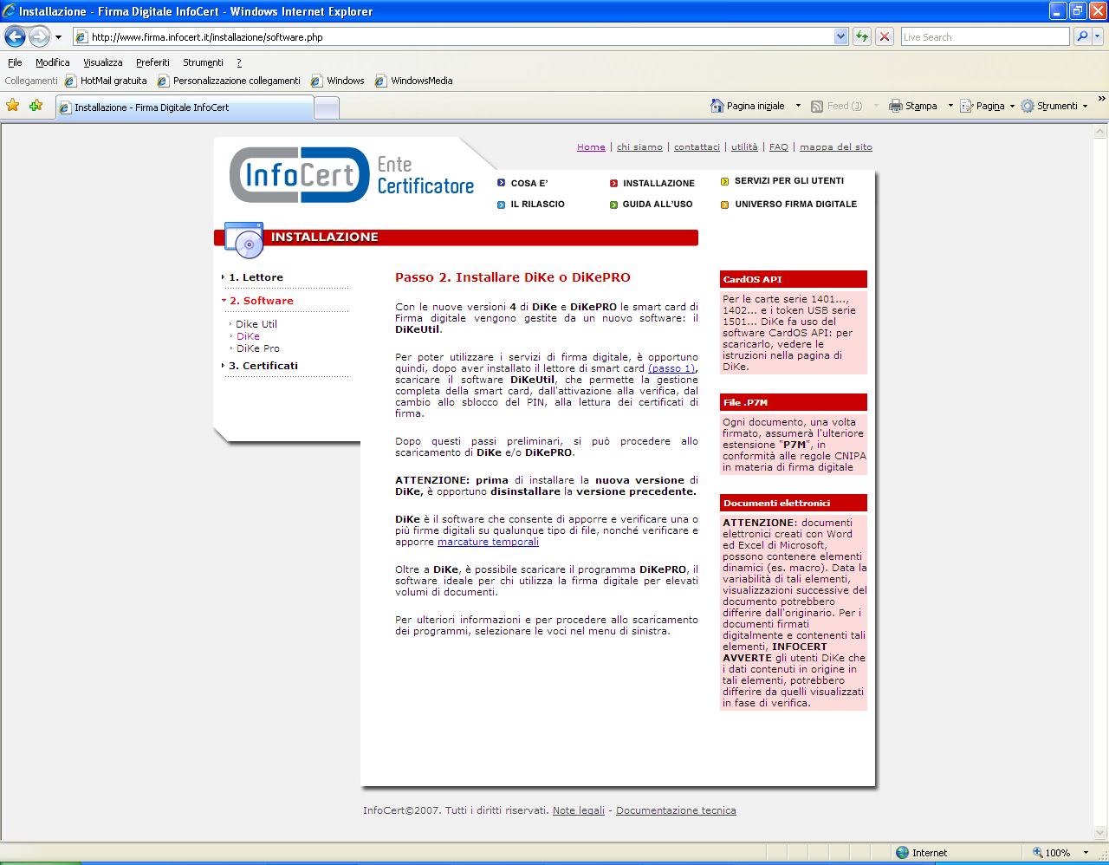1109x865 pixels.
Task: Click the vertical scrollbar up arrow
Action: 1100,132
